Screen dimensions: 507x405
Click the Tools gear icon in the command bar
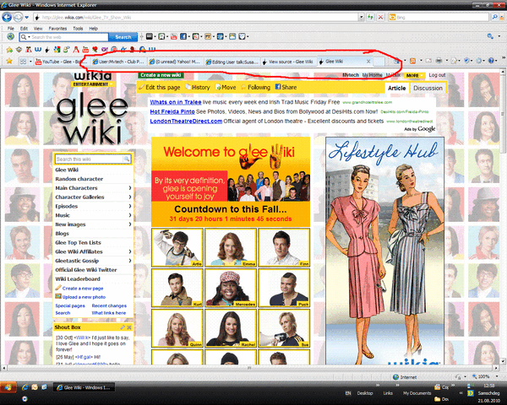(478, 61)
